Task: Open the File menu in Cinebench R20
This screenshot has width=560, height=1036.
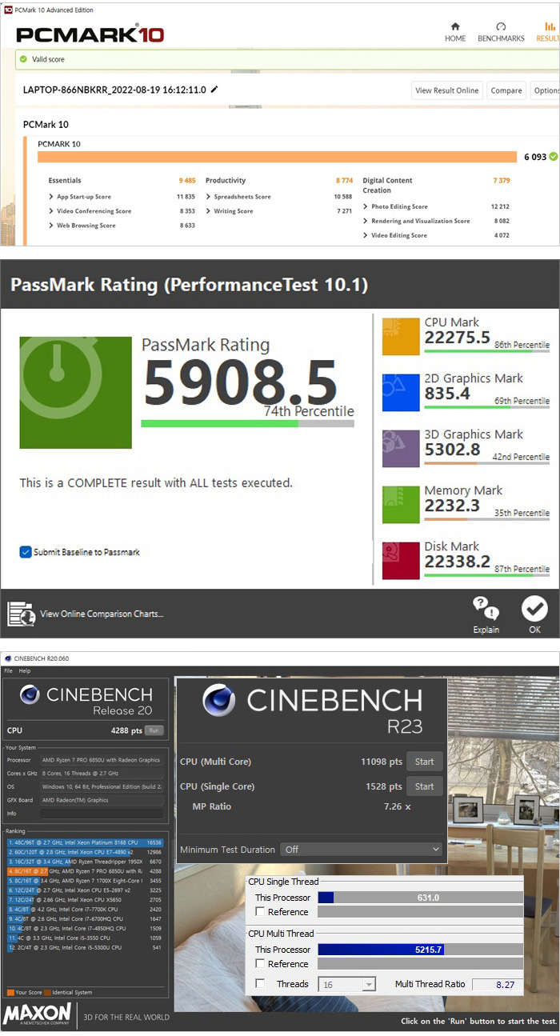Action: pos(9,670)
